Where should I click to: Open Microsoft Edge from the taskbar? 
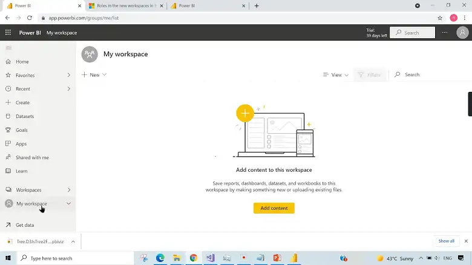pos(160,258)
